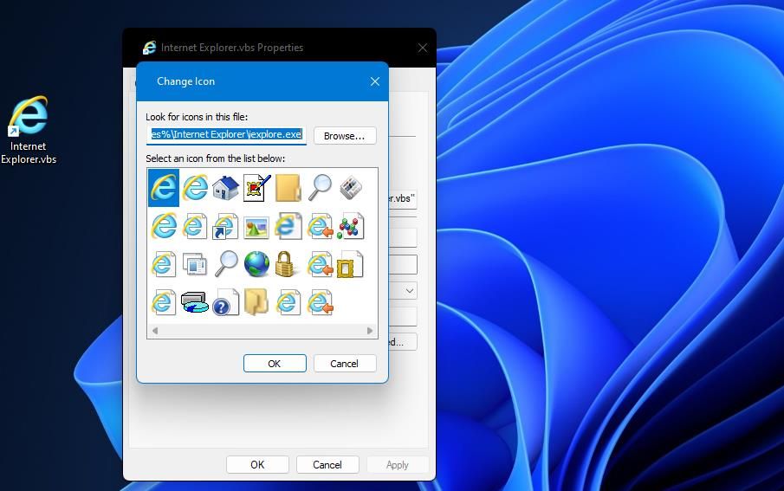Click OK in the Properties window
The width and height of the screenshot is (784, 491).
click(257, 464)
